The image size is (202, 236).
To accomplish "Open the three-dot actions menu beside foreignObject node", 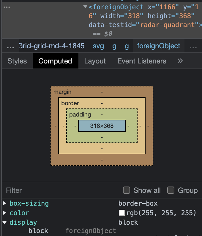I will coord(7,7).
